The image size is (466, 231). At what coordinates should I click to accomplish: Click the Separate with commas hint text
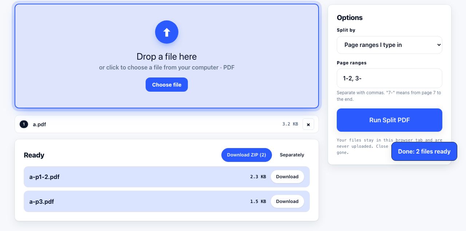[389, 96]
